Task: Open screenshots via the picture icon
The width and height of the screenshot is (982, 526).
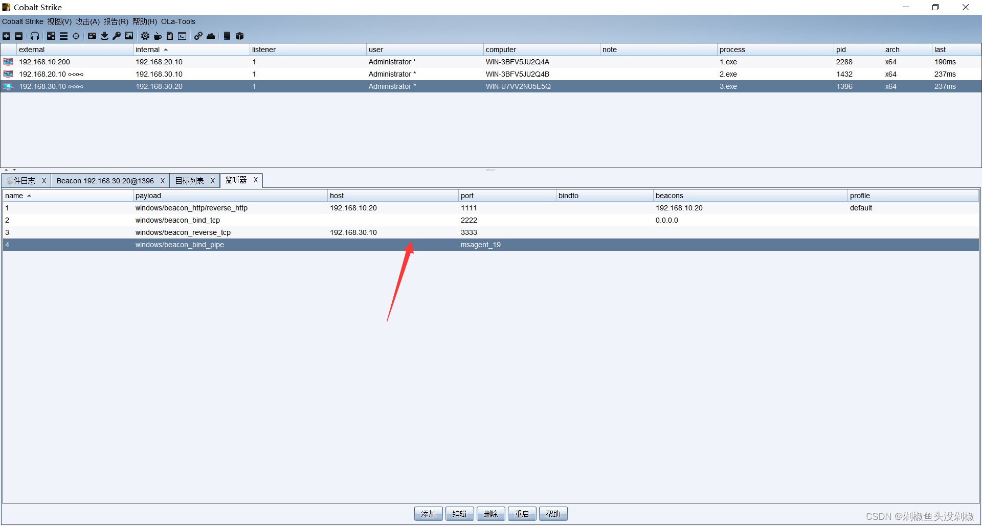Action: tap(129, 36)
